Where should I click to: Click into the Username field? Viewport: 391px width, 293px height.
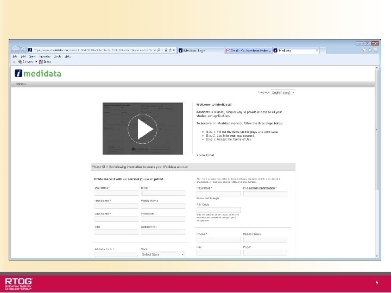click(x=116, y=193)
